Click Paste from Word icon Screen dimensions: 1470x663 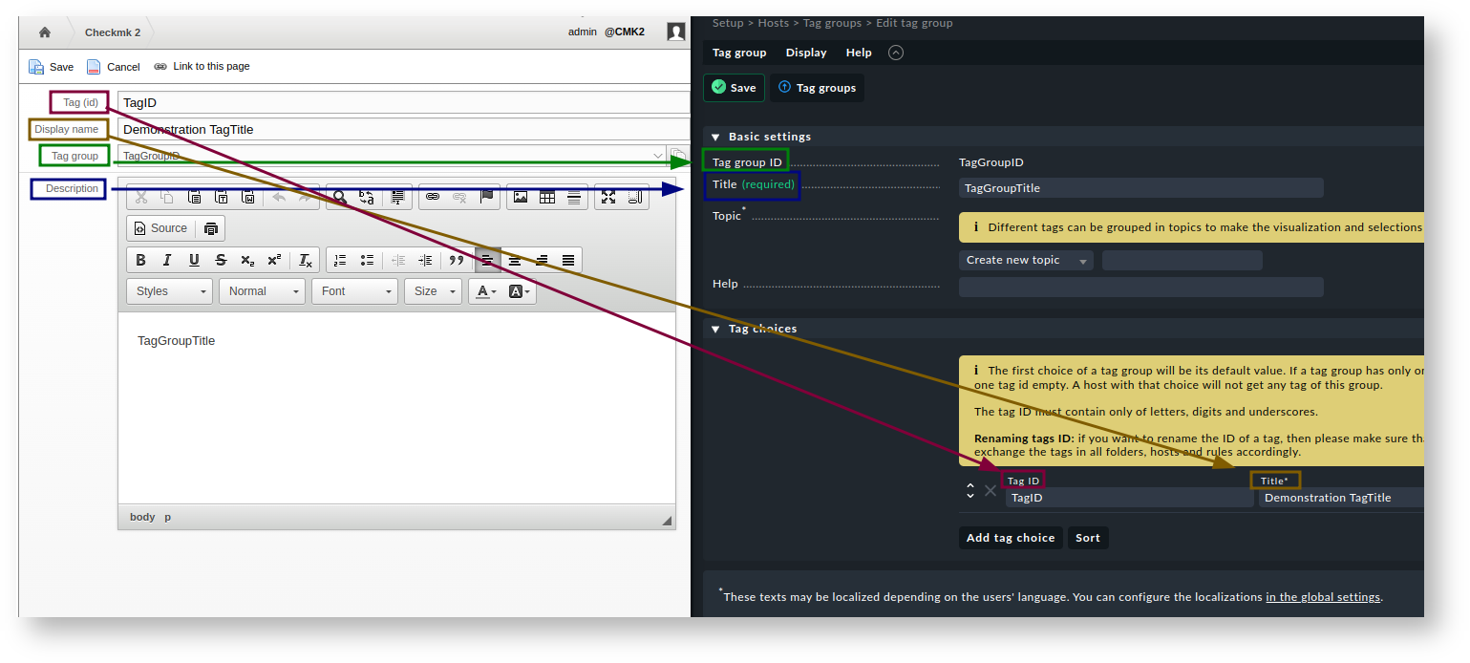click(x=248, y=197)
